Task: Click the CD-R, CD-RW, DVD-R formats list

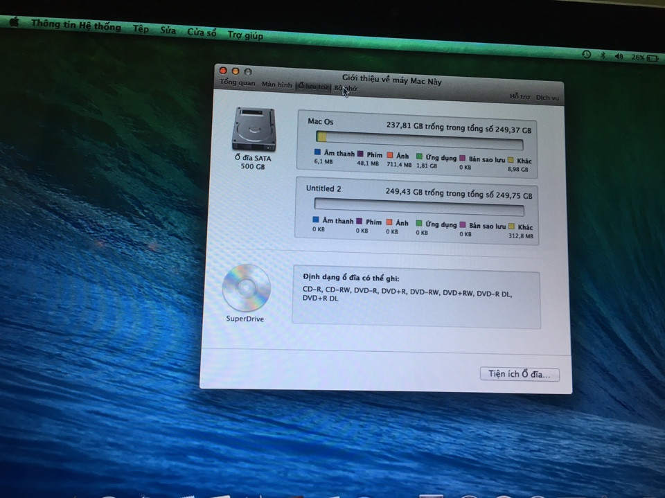Action: pos(407,295)
